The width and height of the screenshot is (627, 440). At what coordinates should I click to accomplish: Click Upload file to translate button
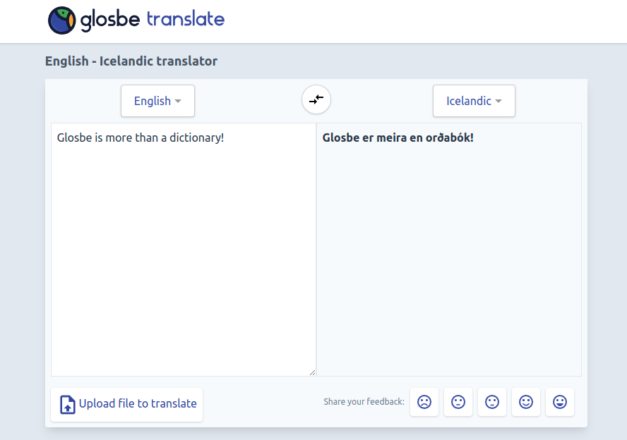[127, 404]
